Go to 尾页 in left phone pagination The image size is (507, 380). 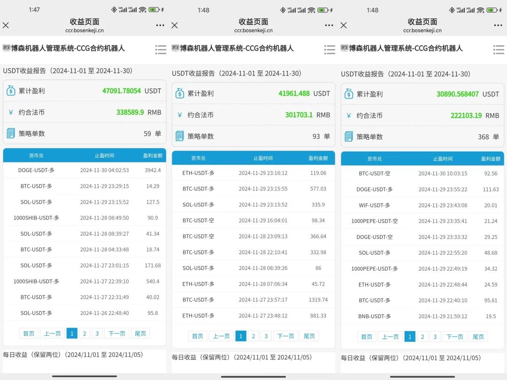coord(140,334)
